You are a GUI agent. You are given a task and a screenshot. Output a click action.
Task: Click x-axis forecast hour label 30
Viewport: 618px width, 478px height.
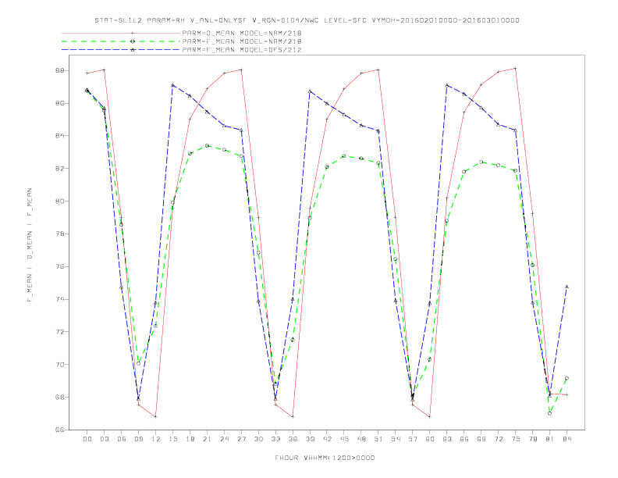[258, 439]
